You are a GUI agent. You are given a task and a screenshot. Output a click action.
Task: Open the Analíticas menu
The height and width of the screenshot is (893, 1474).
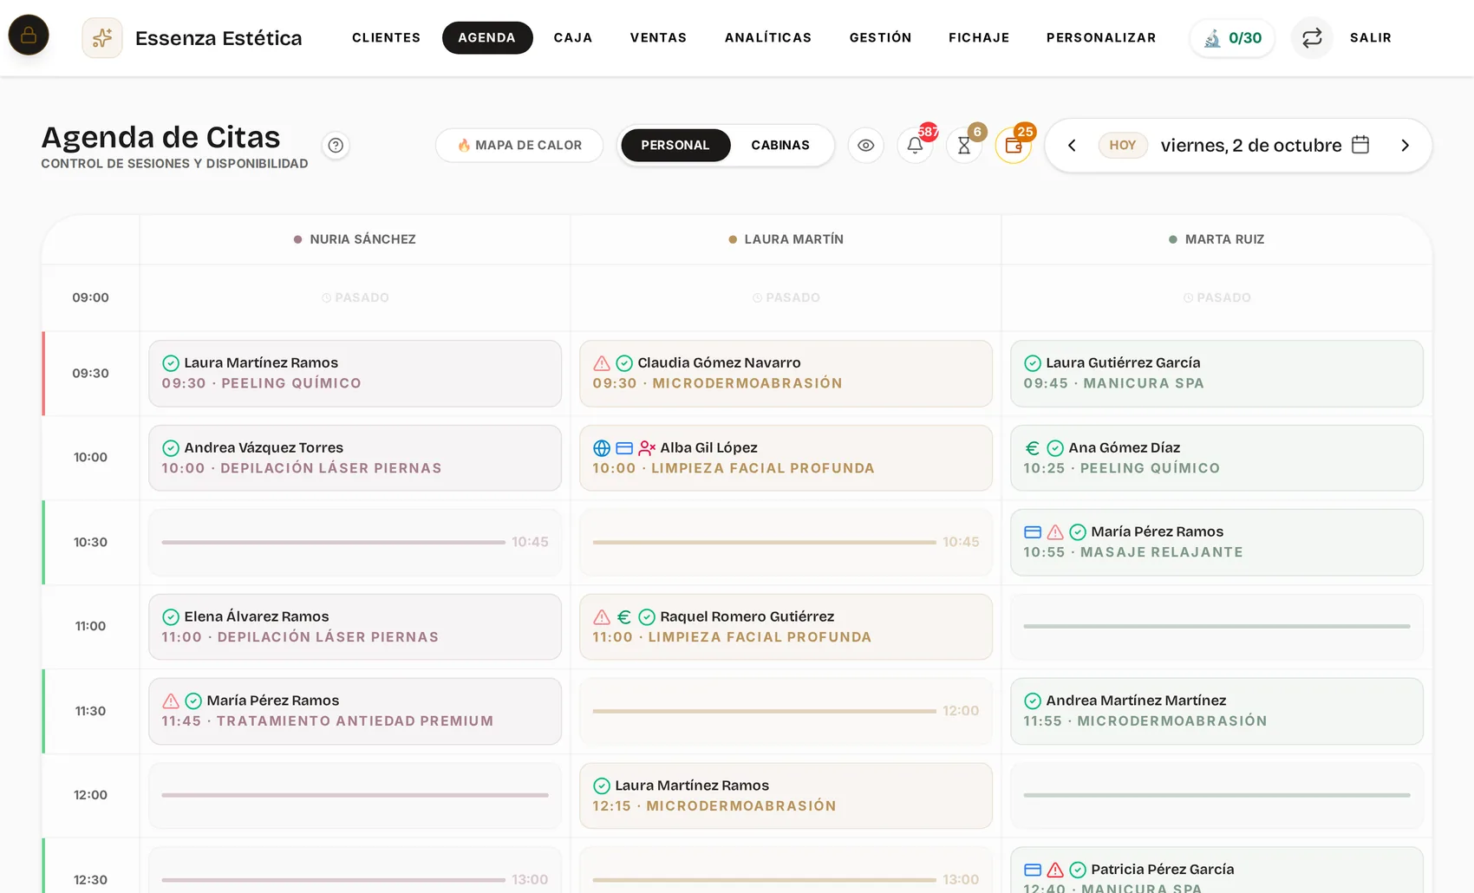768,38
